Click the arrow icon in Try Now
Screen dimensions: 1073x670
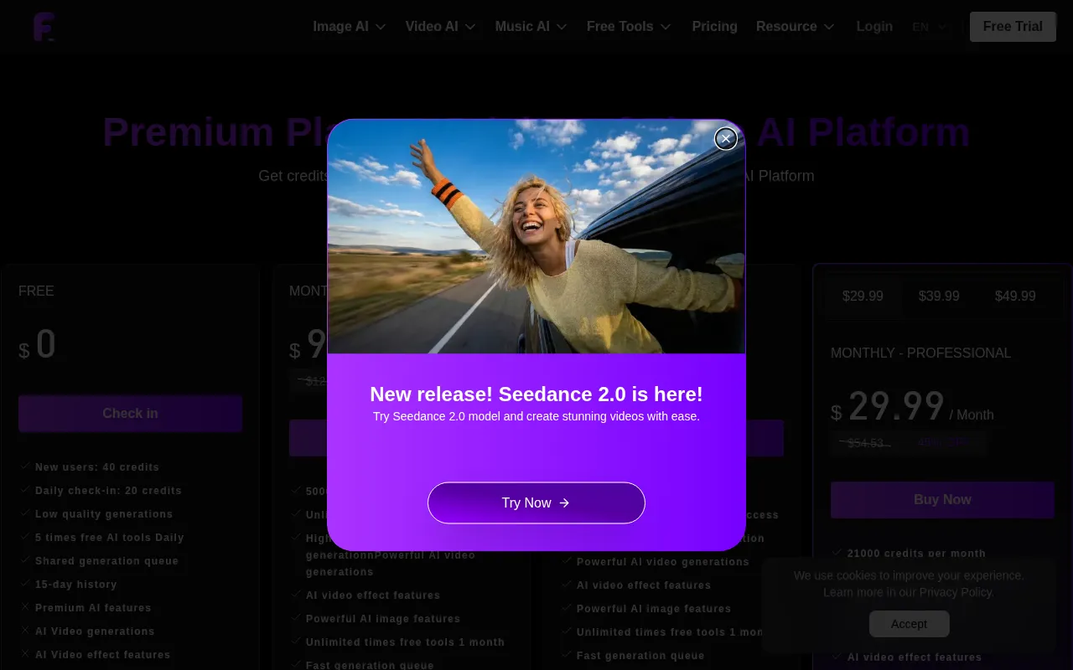point(564,502)
